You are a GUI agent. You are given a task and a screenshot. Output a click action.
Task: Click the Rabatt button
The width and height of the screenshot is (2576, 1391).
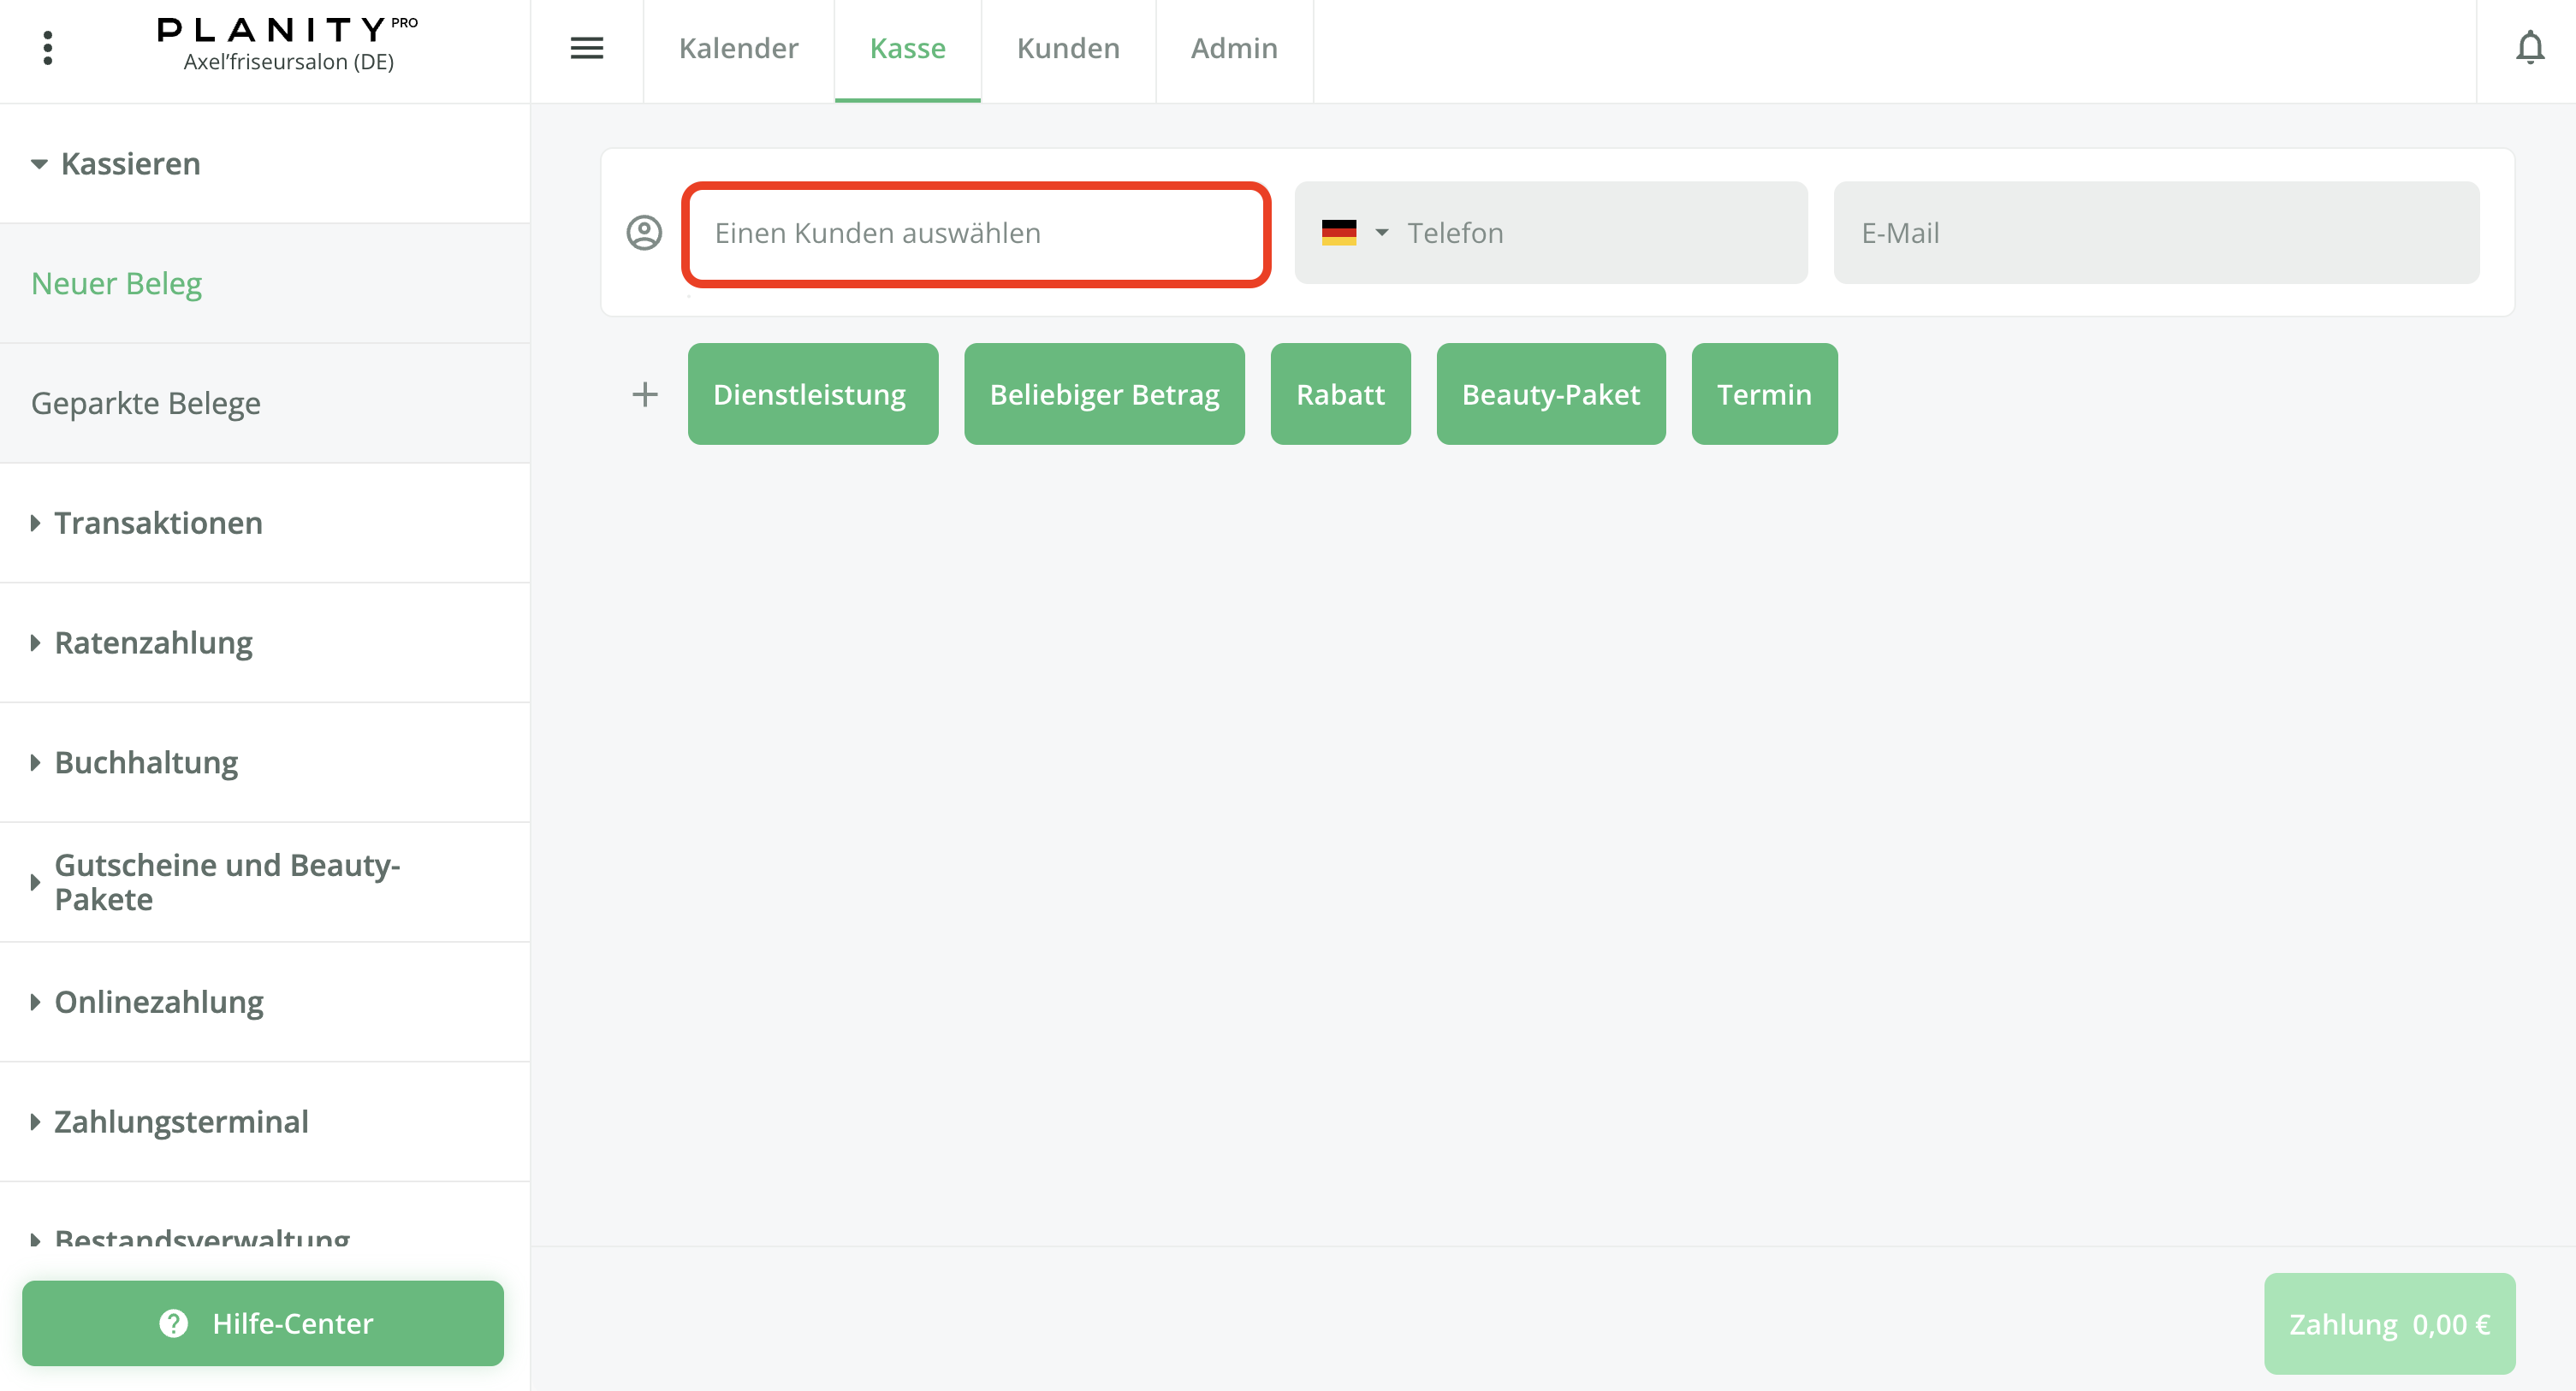pos(1339,394)
